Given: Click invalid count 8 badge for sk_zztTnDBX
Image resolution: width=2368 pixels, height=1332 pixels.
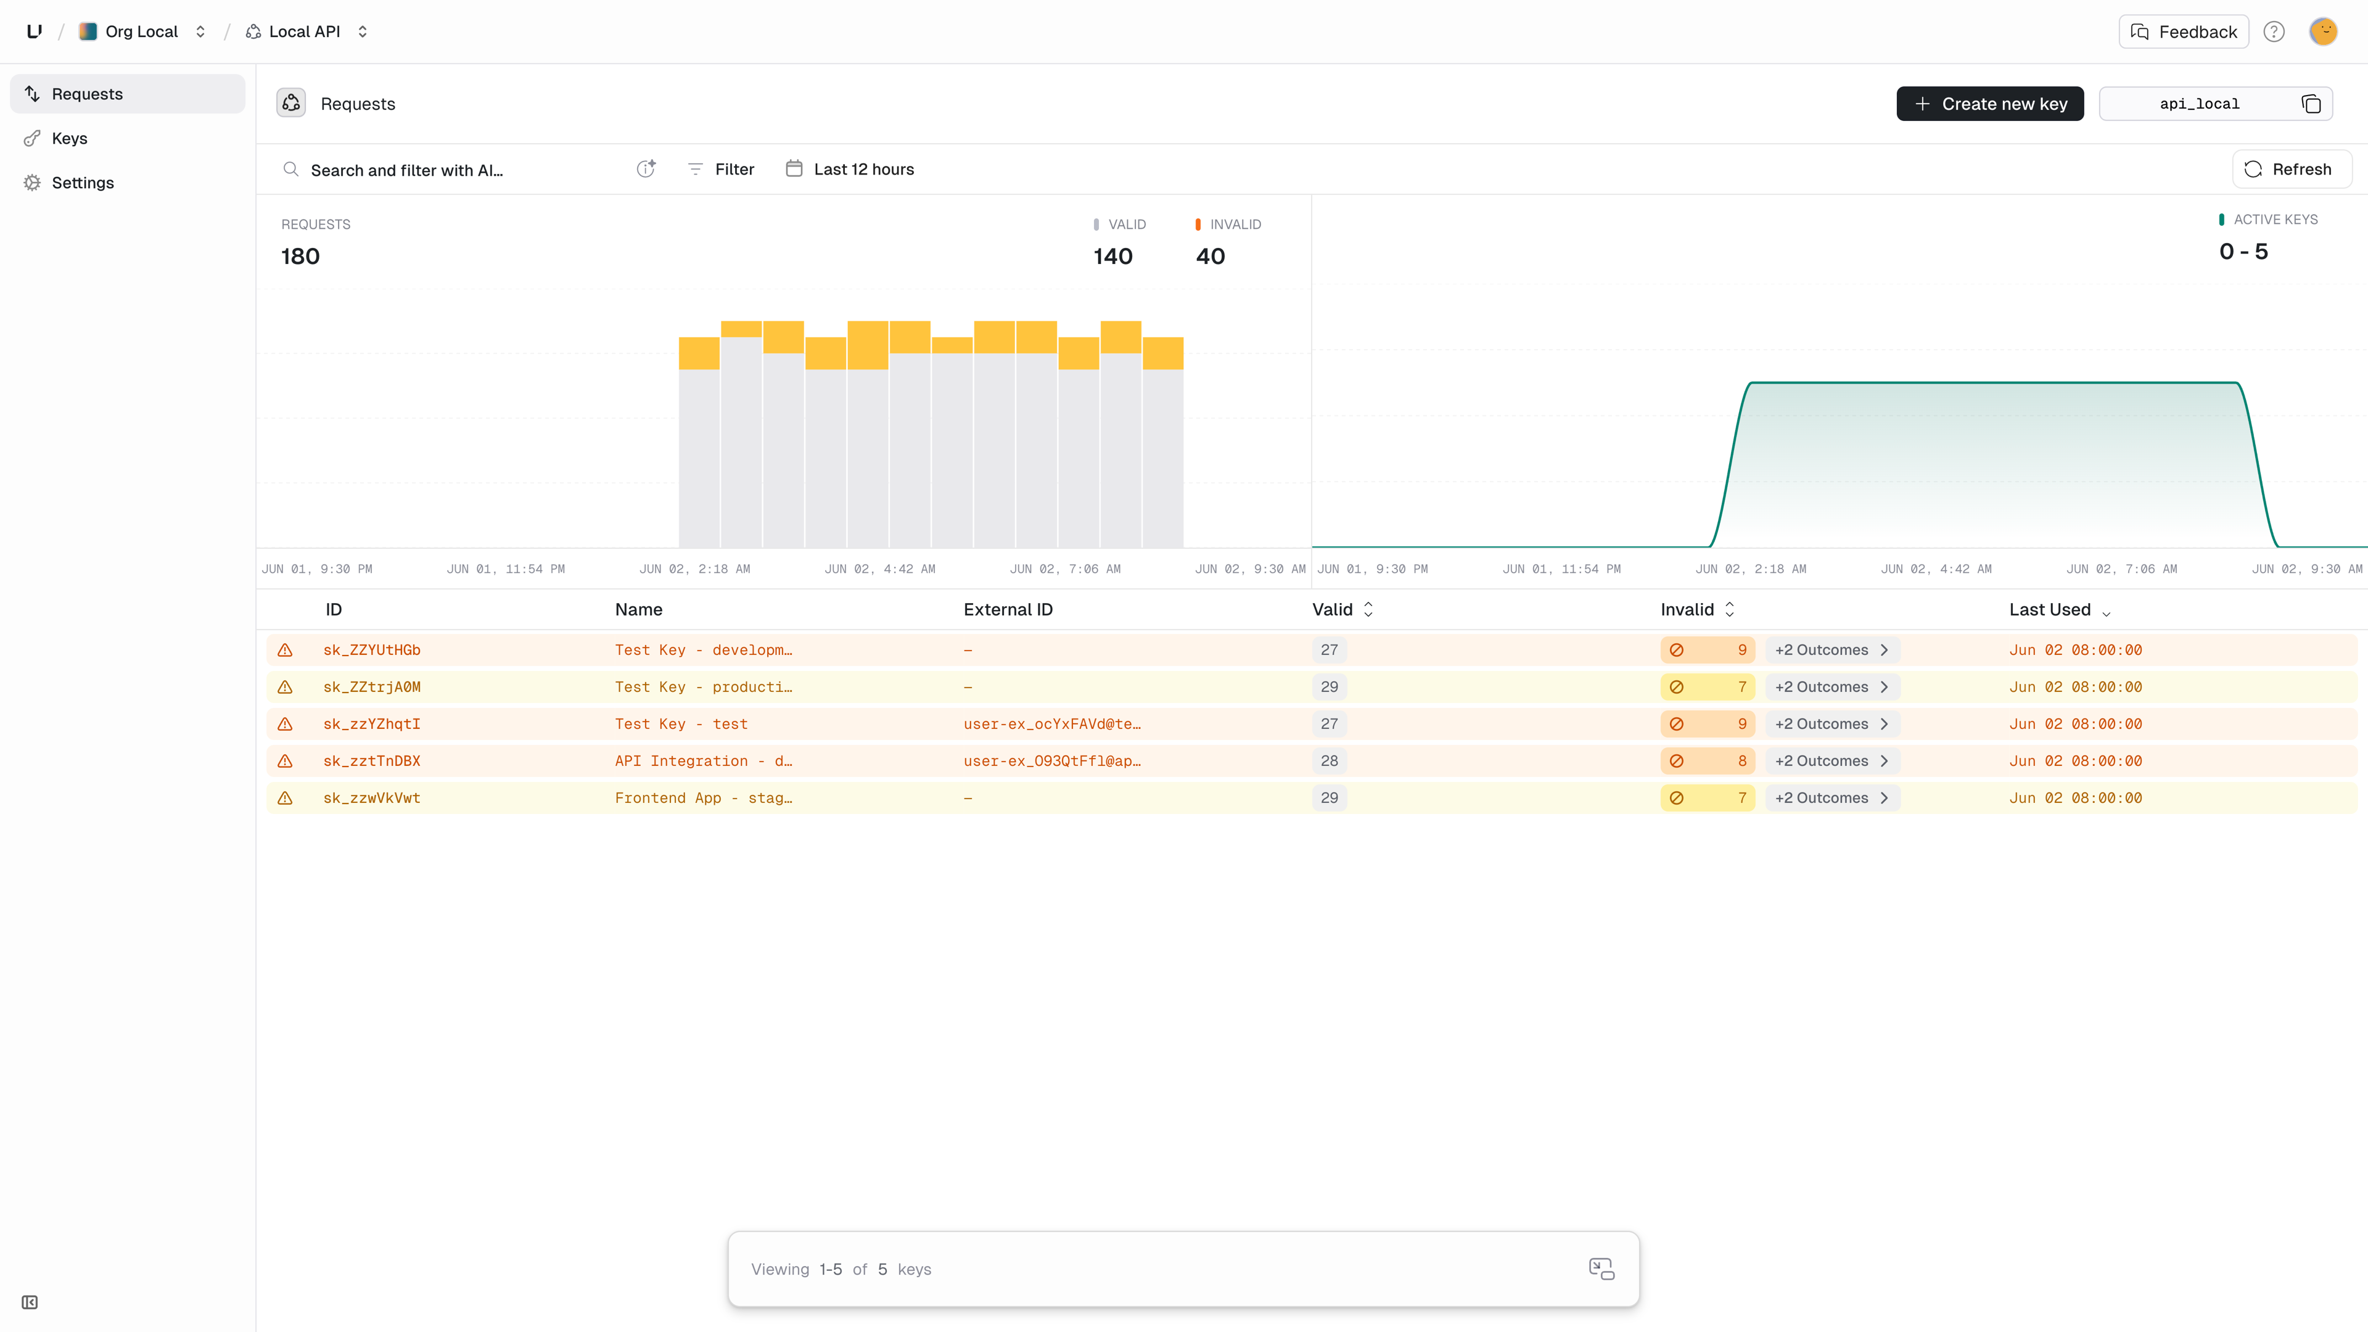Looking at the screenshot, I should [x=1708, y=761].
